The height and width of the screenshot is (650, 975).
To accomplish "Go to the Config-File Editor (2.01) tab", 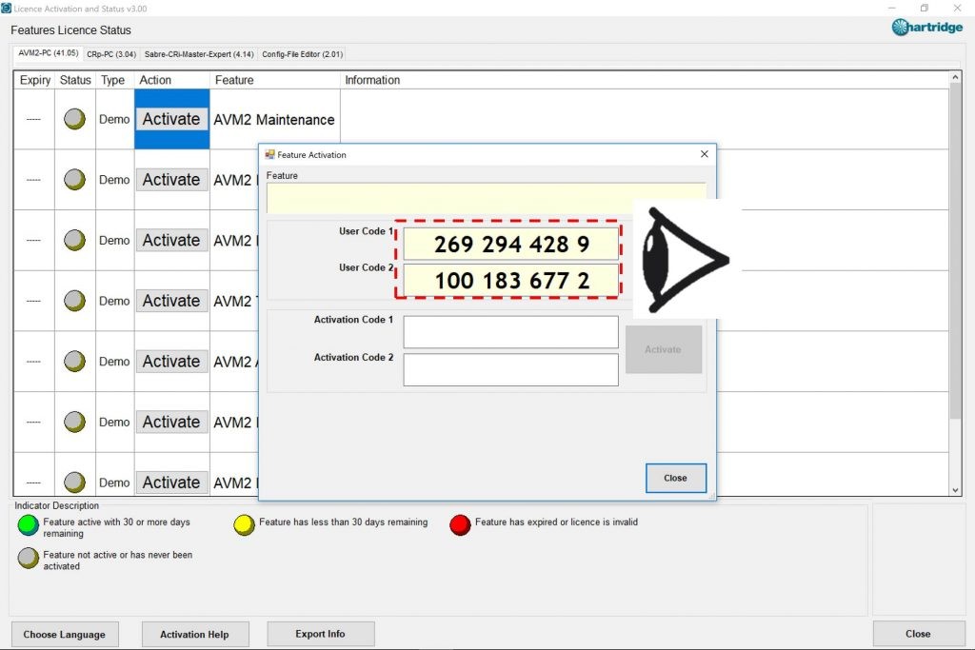I will (x=302, y=54).
